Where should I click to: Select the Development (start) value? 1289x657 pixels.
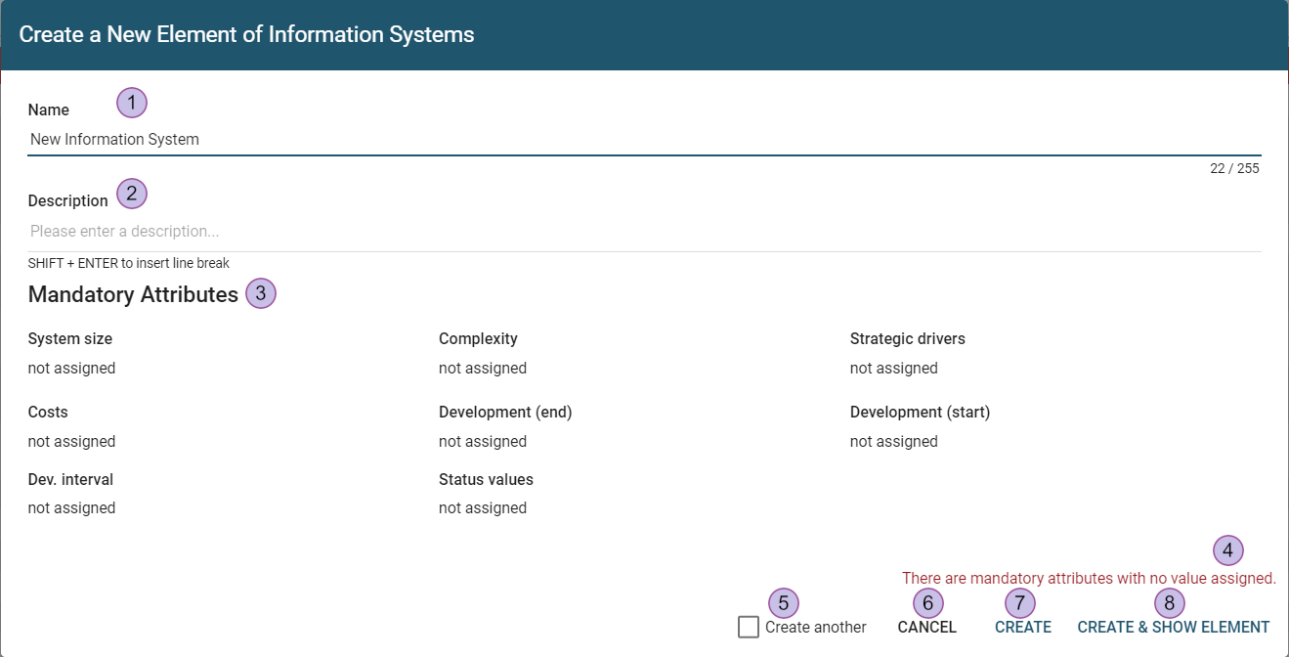pyautogui.click(x=893, y=442)
